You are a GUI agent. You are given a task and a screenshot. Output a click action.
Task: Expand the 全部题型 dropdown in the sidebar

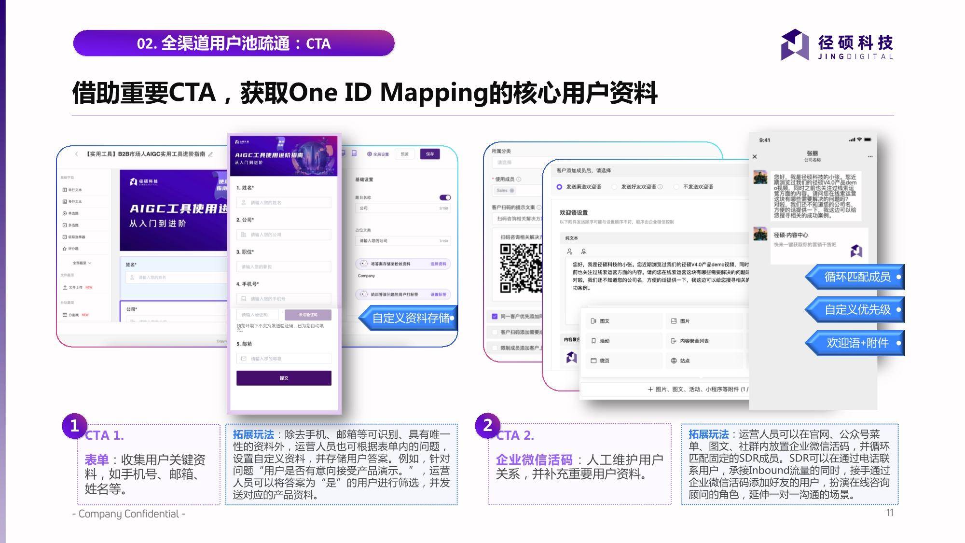point(82,263)
